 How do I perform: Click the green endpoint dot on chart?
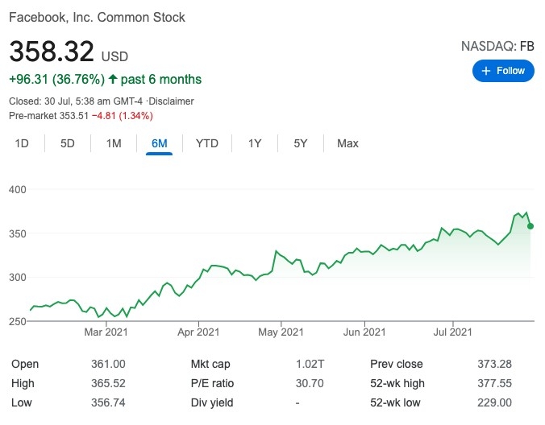tap(530, 226)
